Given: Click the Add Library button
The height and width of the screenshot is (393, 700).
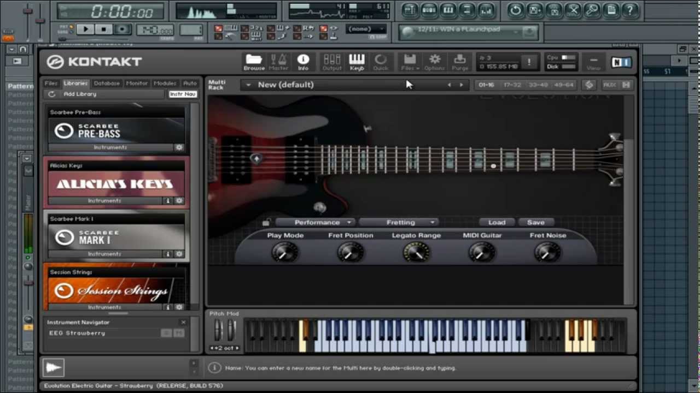Looking at the screenshot, I should (80, 94).
